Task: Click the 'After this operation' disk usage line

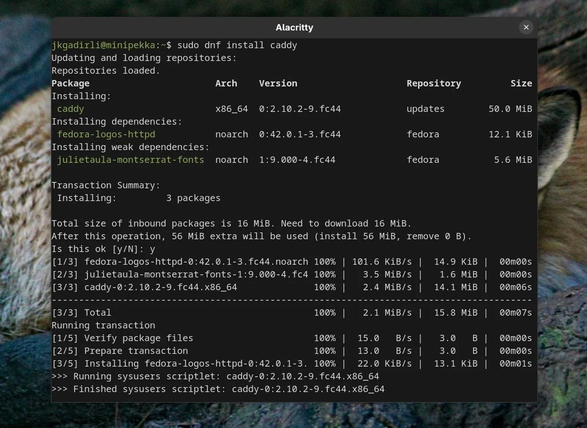Action: 262,236
